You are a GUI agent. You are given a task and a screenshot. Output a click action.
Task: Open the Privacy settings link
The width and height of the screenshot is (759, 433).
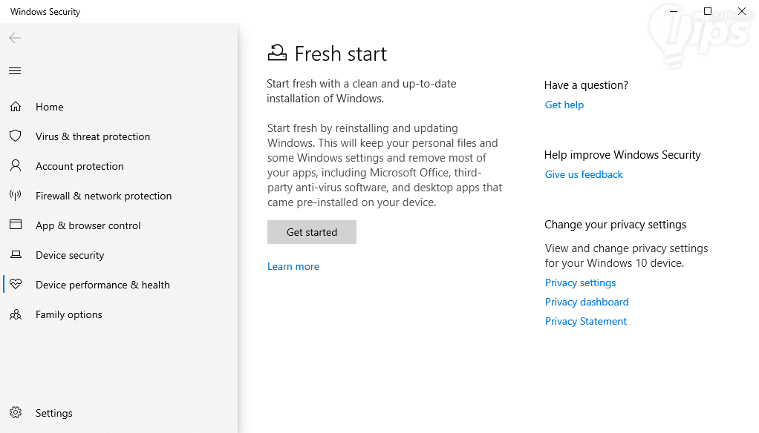click(x=580, y=283)
